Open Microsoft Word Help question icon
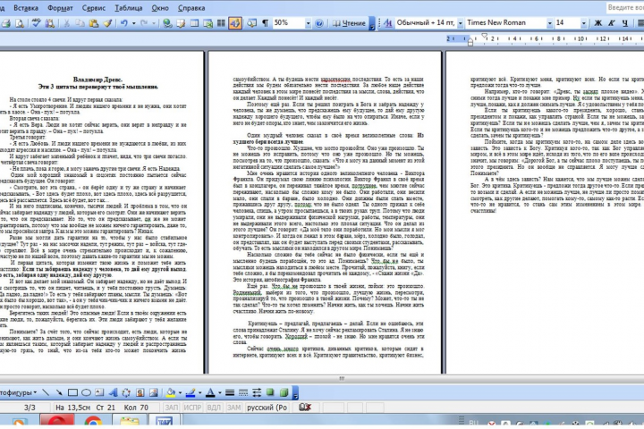644x429 pixels. (319, 23)
